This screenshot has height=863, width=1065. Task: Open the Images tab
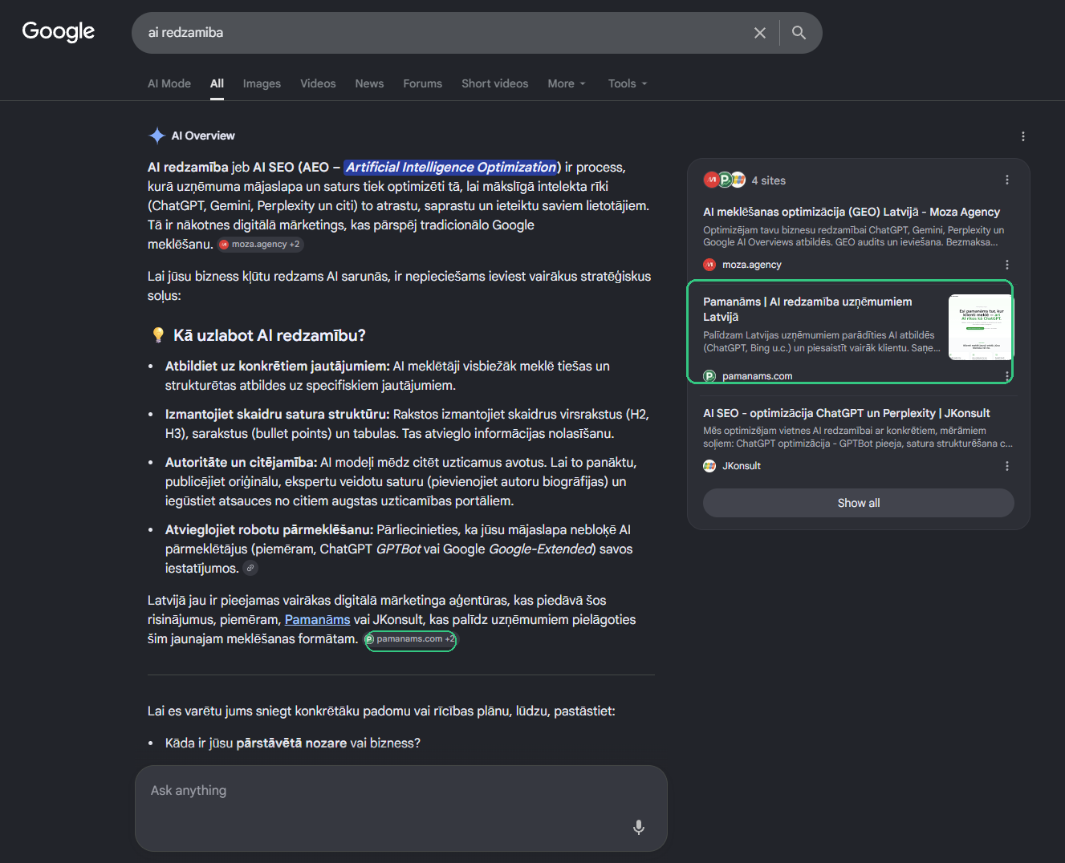262,83
